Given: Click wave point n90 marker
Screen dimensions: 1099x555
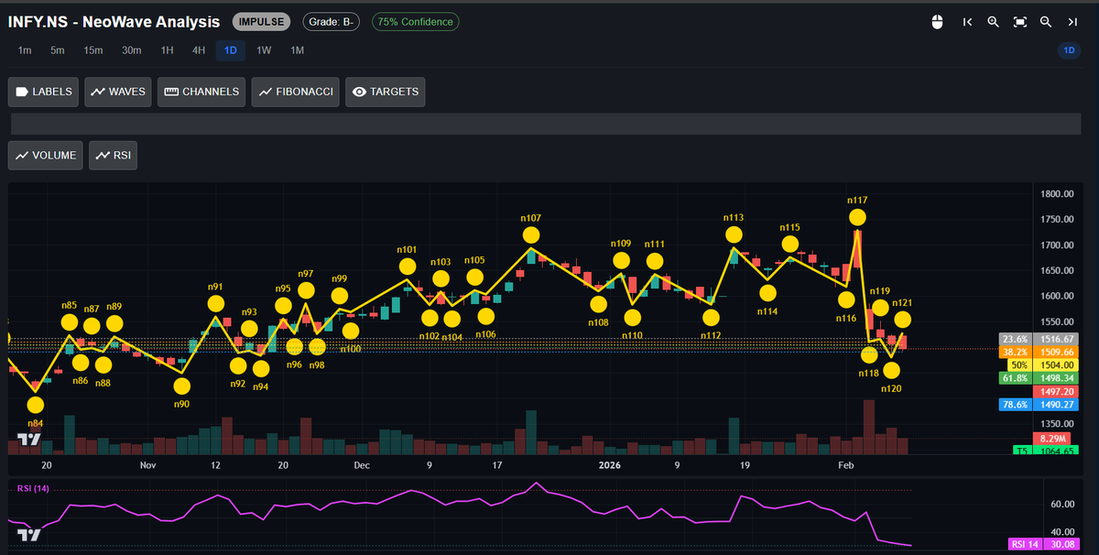Looking at the screenshot, I should pyautogui.click(x=182, y=386).
